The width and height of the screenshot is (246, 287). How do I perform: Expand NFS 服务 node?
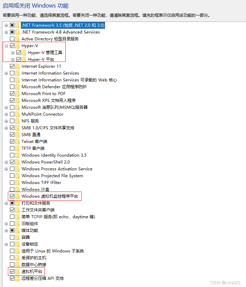(x=6, y=121)
